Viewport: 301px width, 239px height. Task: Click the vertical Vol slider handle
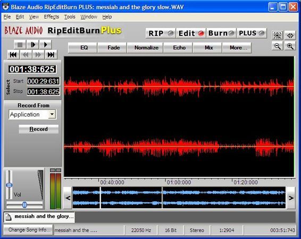point(9,185)
